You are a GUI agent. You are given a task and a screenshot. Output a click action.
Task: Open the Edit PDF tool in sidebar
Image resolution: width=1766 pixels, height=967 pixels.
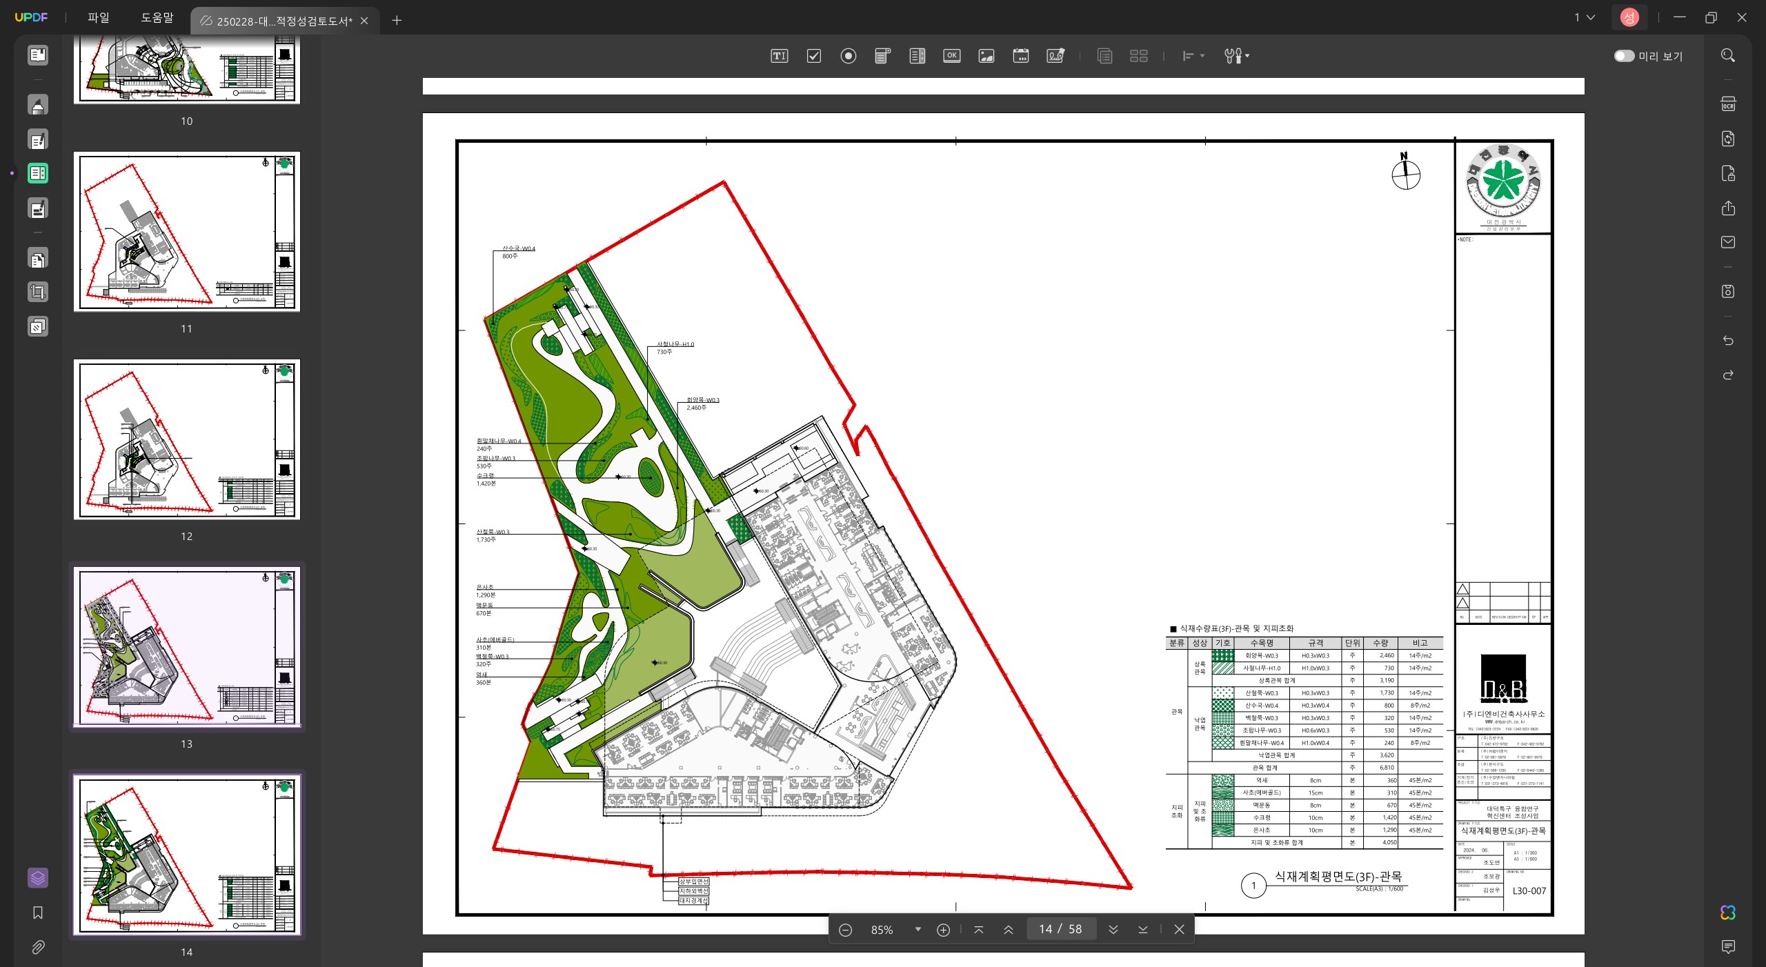coord(38,140)
